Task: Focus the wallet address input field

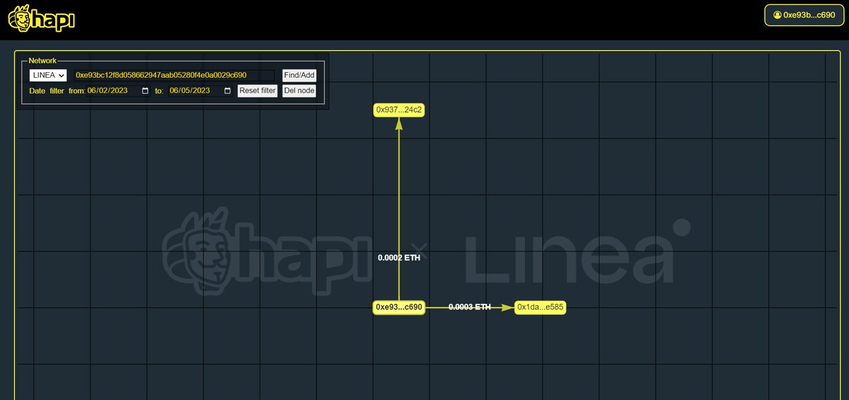Action: click(173, 75)
